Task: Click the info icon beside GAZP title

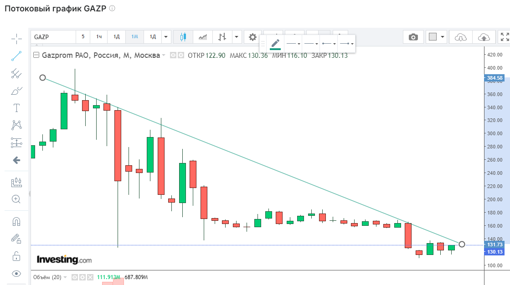Action: (x=112, y=8)
